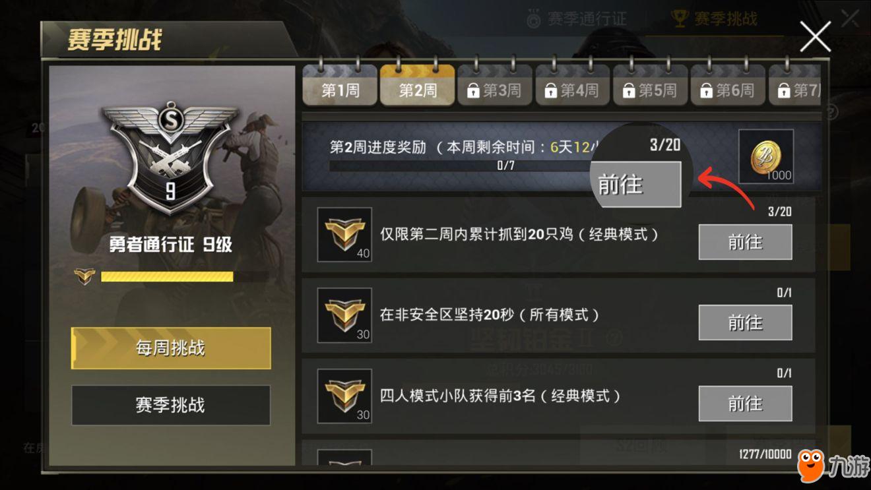
Task: Click 前往 for the non-safe-zone 20 seconds task
Action: (745, 322)
